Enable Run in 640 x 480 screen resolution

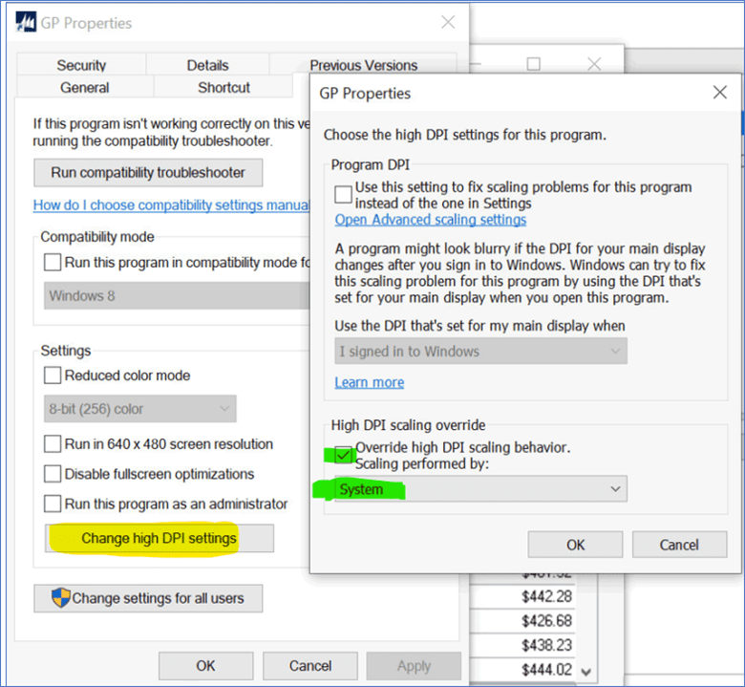(52, 444)
